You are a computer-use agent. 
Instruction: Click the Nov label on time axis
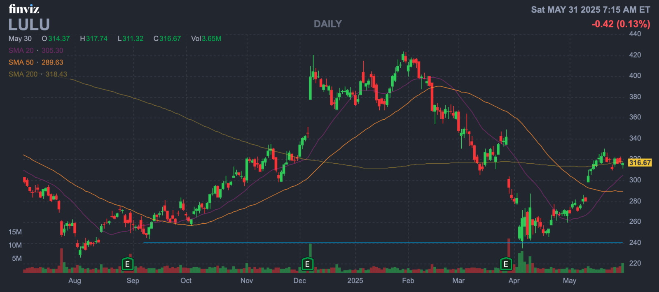pos(247,280)
